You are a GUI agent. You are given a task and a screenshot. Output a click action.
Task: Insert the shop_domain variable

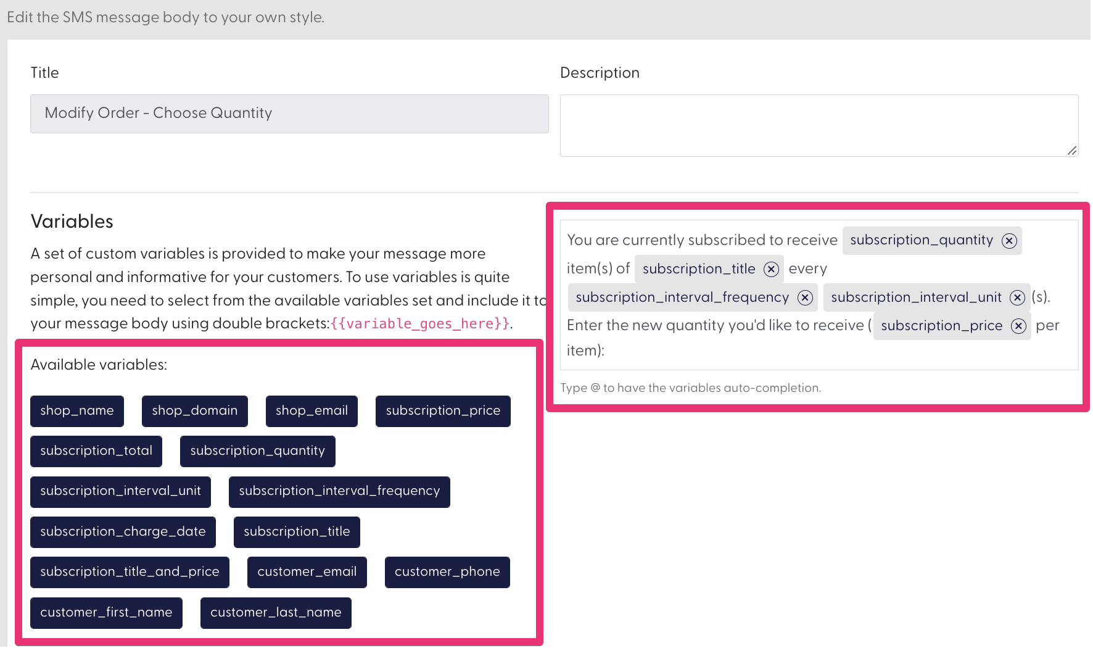tap(195, 411)
